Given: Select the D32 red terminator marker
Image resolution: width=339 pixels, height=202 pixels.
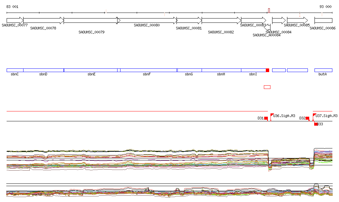Looking at the screenshot, I should point(307,118).
